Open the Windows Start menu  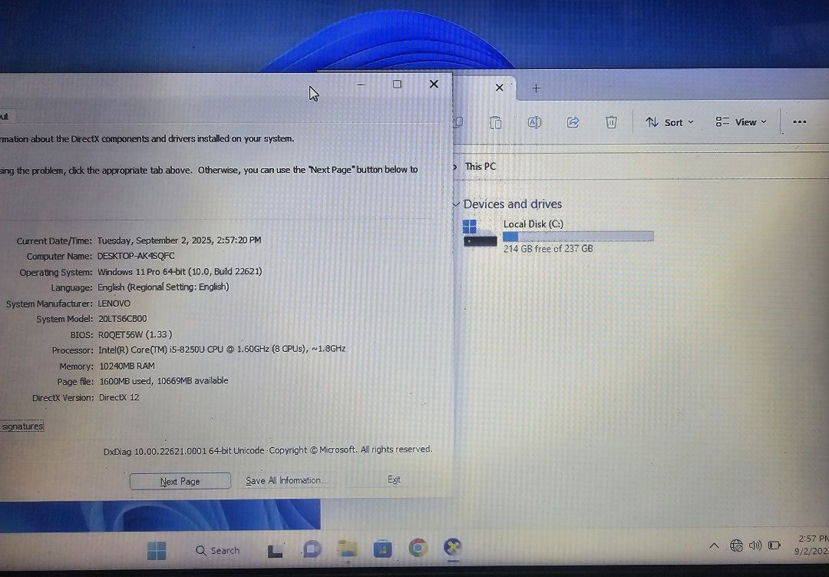[157, 551]
